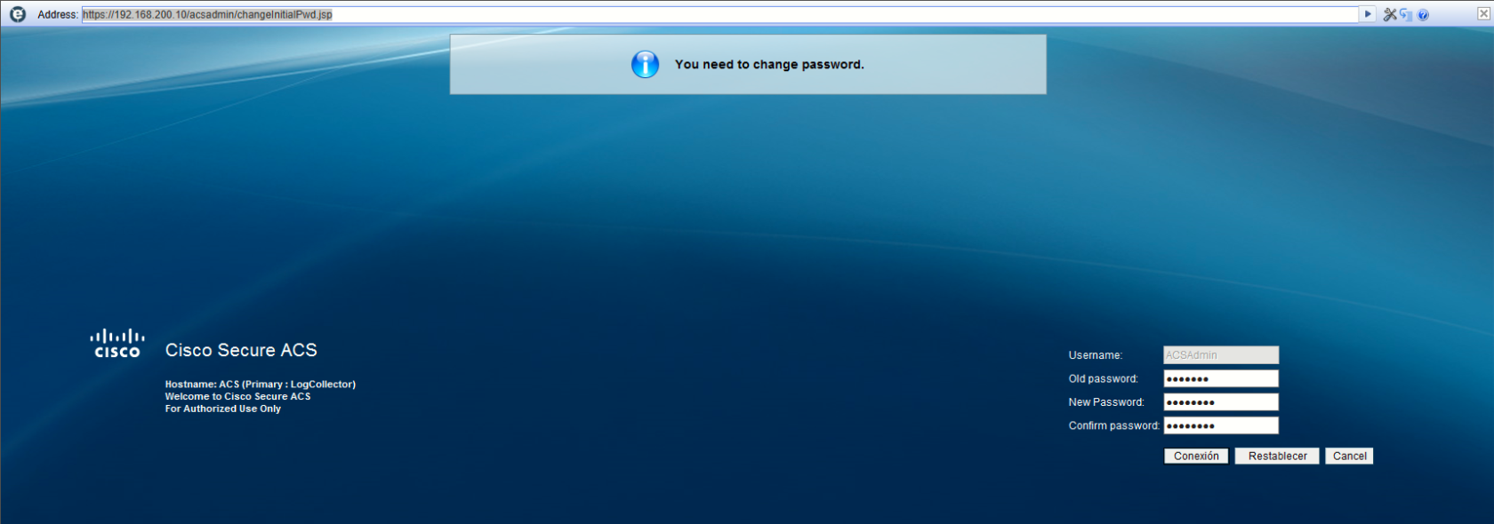This screenshot has width=1494, height=524.
Task: Click into the address URL field
Action: click(720, 14)
